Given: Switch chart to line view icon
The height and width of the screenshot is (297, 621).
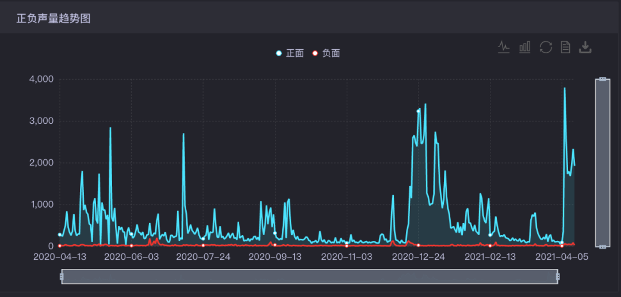Looking at the screenshot, I should 503,47.
